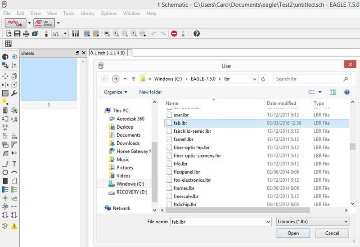Click the red Stop command icon
Viewport: 360px width, 247px height.
click(174, 34)
